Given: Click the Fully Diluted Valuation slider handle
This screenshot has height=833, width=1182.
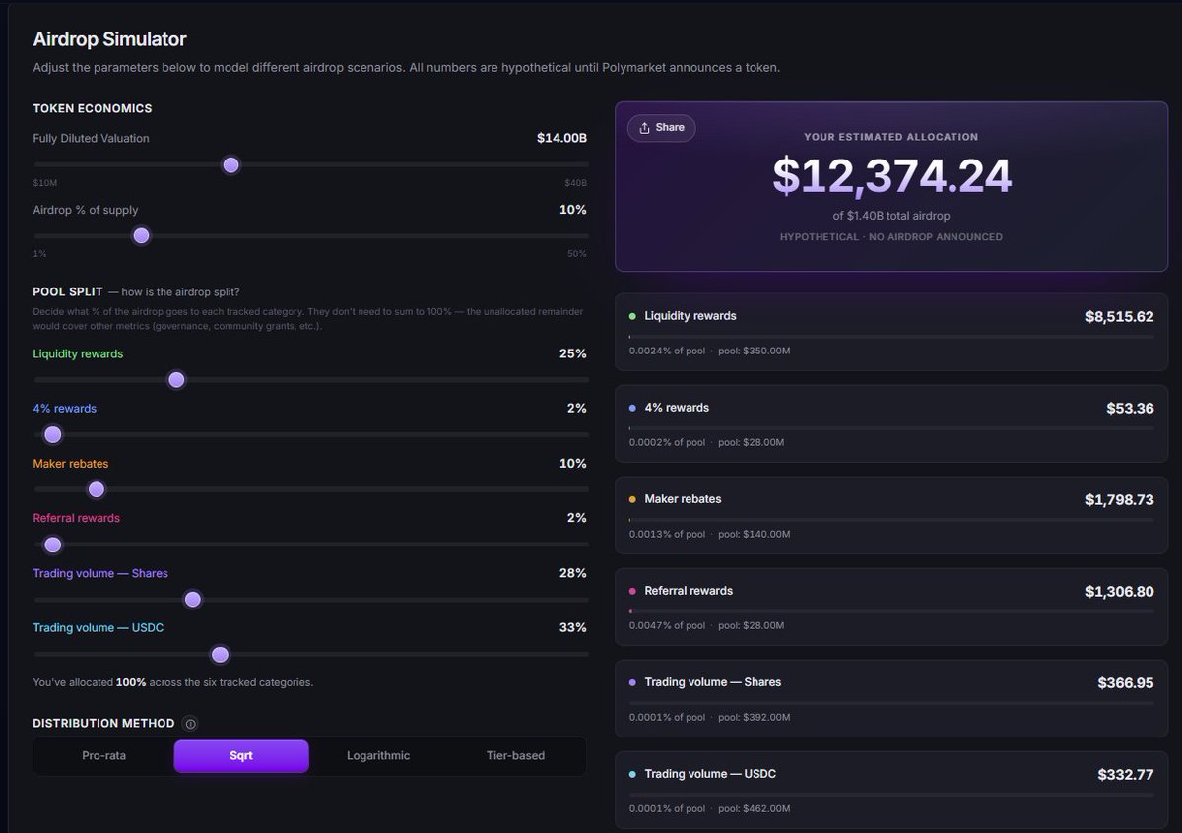Looking at the screenshot, I should coord(230,165).
